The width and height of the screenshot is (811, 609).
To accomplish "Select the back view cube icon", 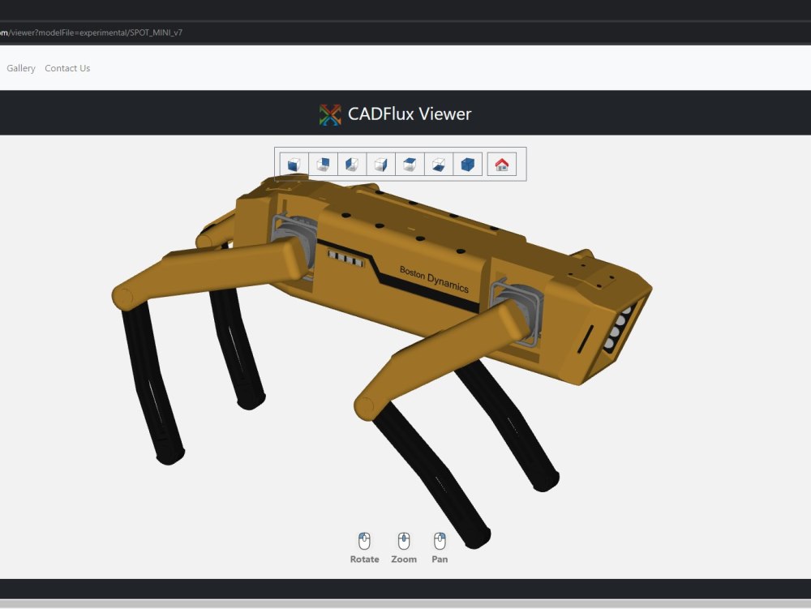I will click(x=324, y=165).
